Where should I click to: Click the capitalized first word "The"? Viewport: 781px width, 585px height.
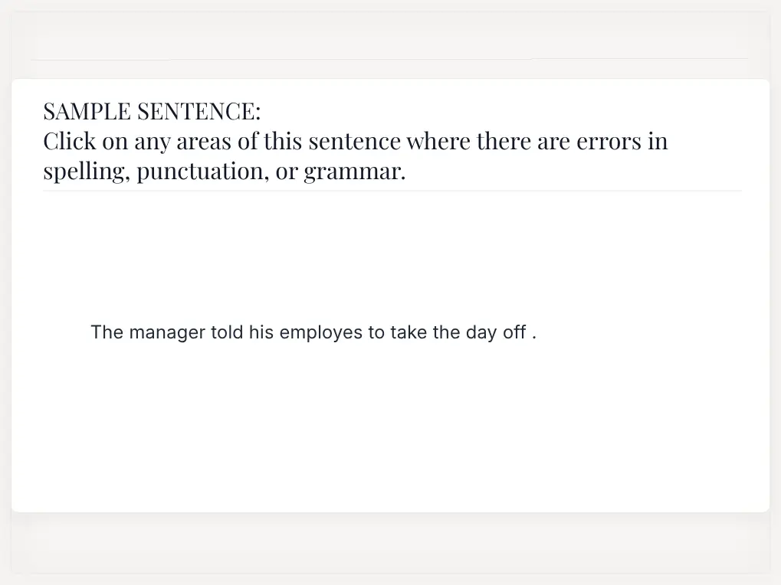[x=107, y=332]
